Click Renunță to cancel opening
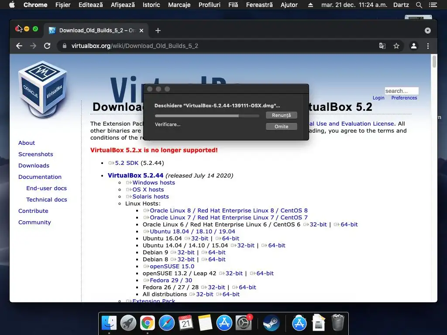The height and width of the screenshot is (335, 447). point(282,115)
